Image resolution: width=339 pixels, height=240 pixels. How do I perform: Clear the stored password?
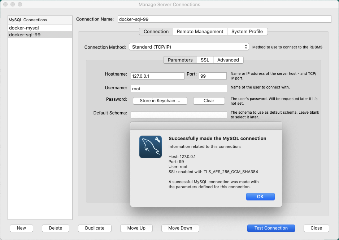[x=209, y=101]
